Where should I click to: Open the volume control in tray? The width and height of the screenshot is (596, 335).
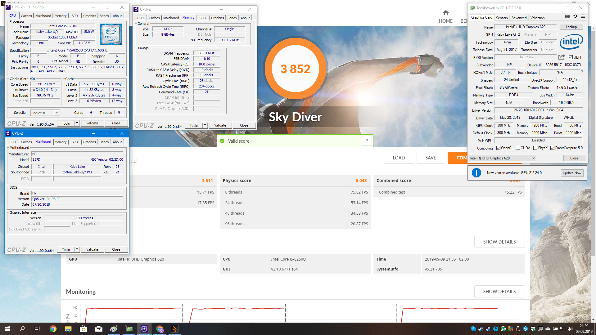click(x=570, y=329)
